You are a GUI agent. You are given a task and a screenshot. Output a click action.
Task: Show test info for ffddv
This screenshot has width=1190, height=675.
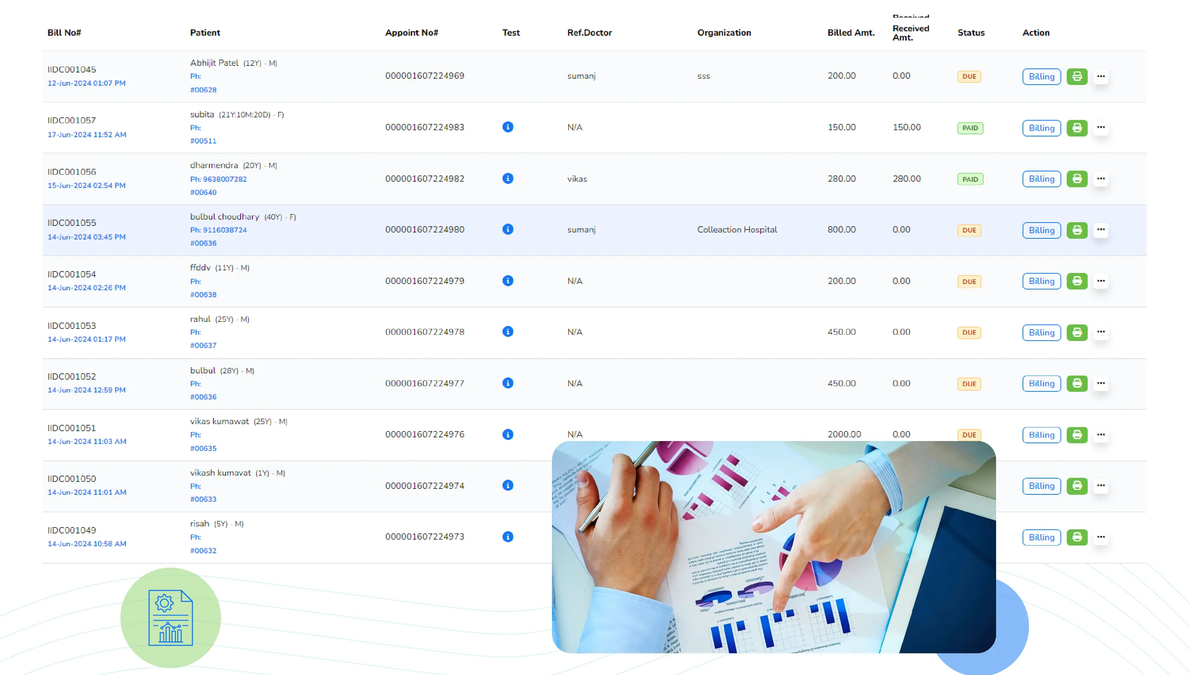pos(508,281)
